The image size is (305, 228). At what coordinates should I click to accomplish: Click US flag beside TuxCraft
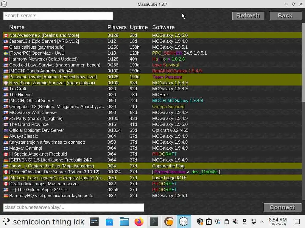(x=6, y=89)
